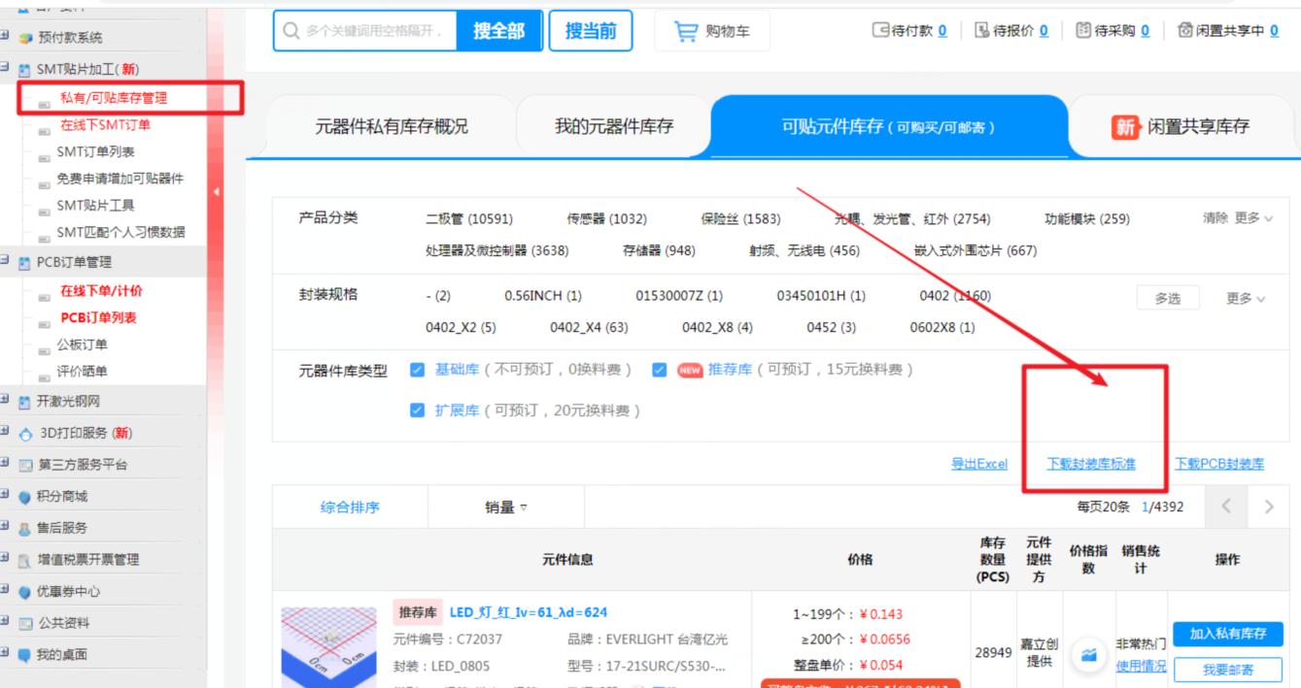The height and width of the screenshot is (688, 1301).
Task: Click the 预付款系统 sidebar icon
Action: [x=25, y=38]
